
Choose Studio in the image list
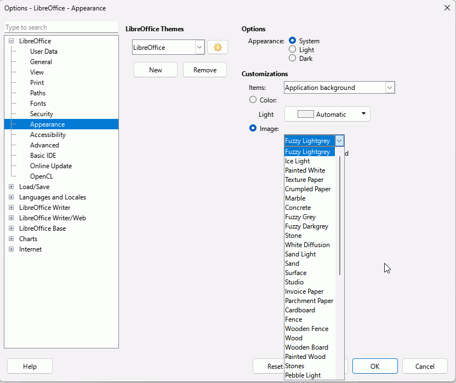coord(310,282)
